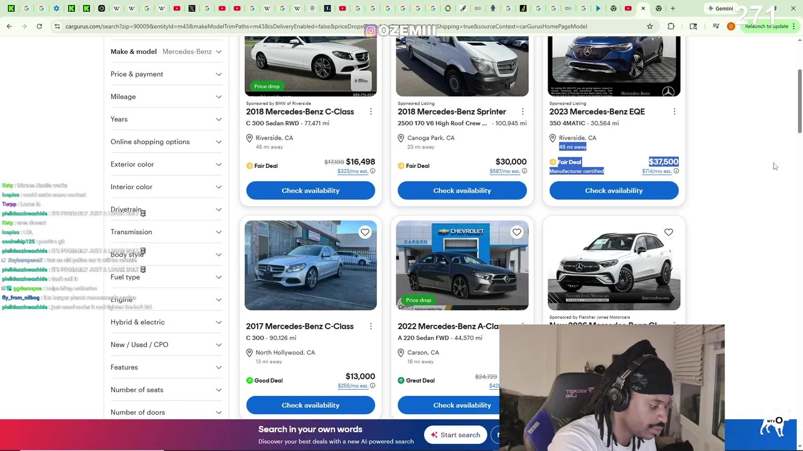
Task: Favorite the white Fletcher Jones SUV heart icon
Action: pyautogui.click(x=669, y=232)
